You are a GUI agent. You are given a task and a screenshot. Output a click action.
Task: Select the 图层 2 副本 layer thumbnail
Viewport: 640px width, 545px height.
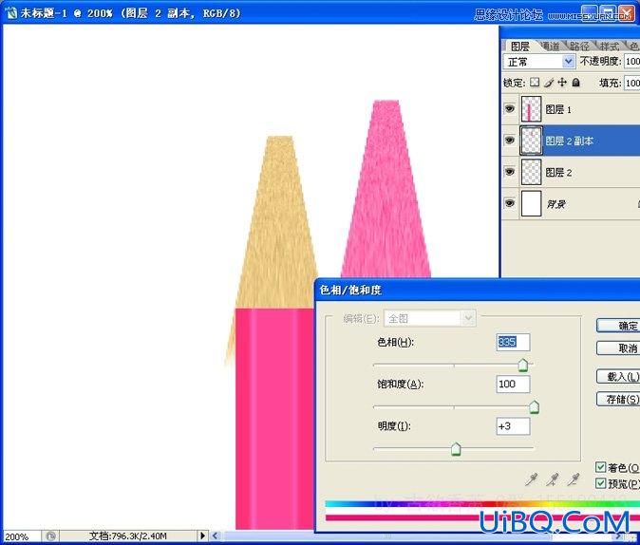pyautogui.click(x=531, y=141)
